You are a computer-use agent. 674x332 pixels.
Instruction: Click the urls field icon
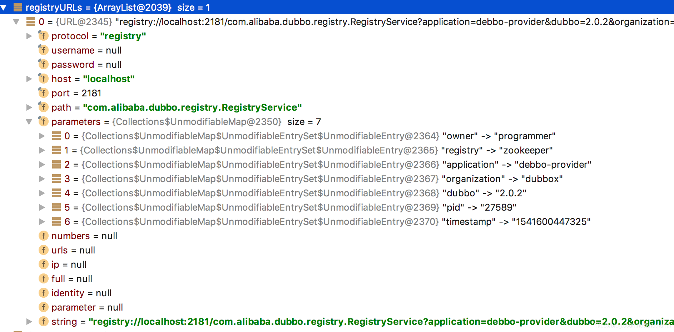pyautogui.click(x=43, y=250)
